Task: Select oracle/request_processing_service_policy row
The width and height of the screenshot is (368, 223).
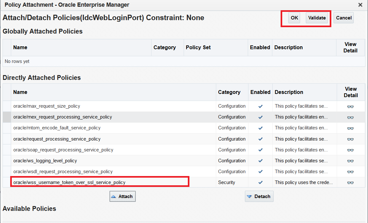Action: tap(184, 139)
